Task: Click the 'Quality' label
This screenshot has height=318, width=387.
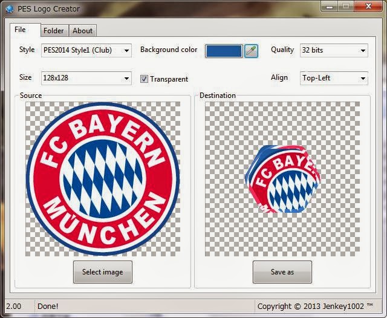Action: click(x=282, y=50)
